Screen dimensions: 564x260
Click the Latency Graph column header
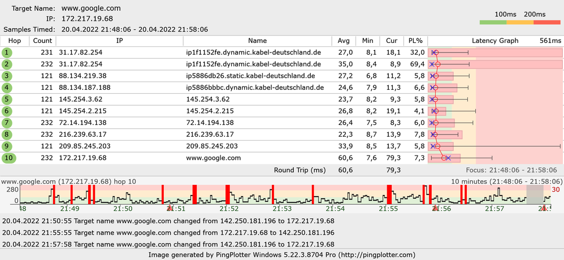point(495,41)
